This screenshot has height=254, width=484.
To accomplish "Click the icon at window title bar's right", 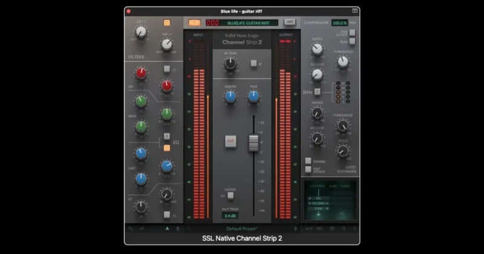I will point(355,11).
